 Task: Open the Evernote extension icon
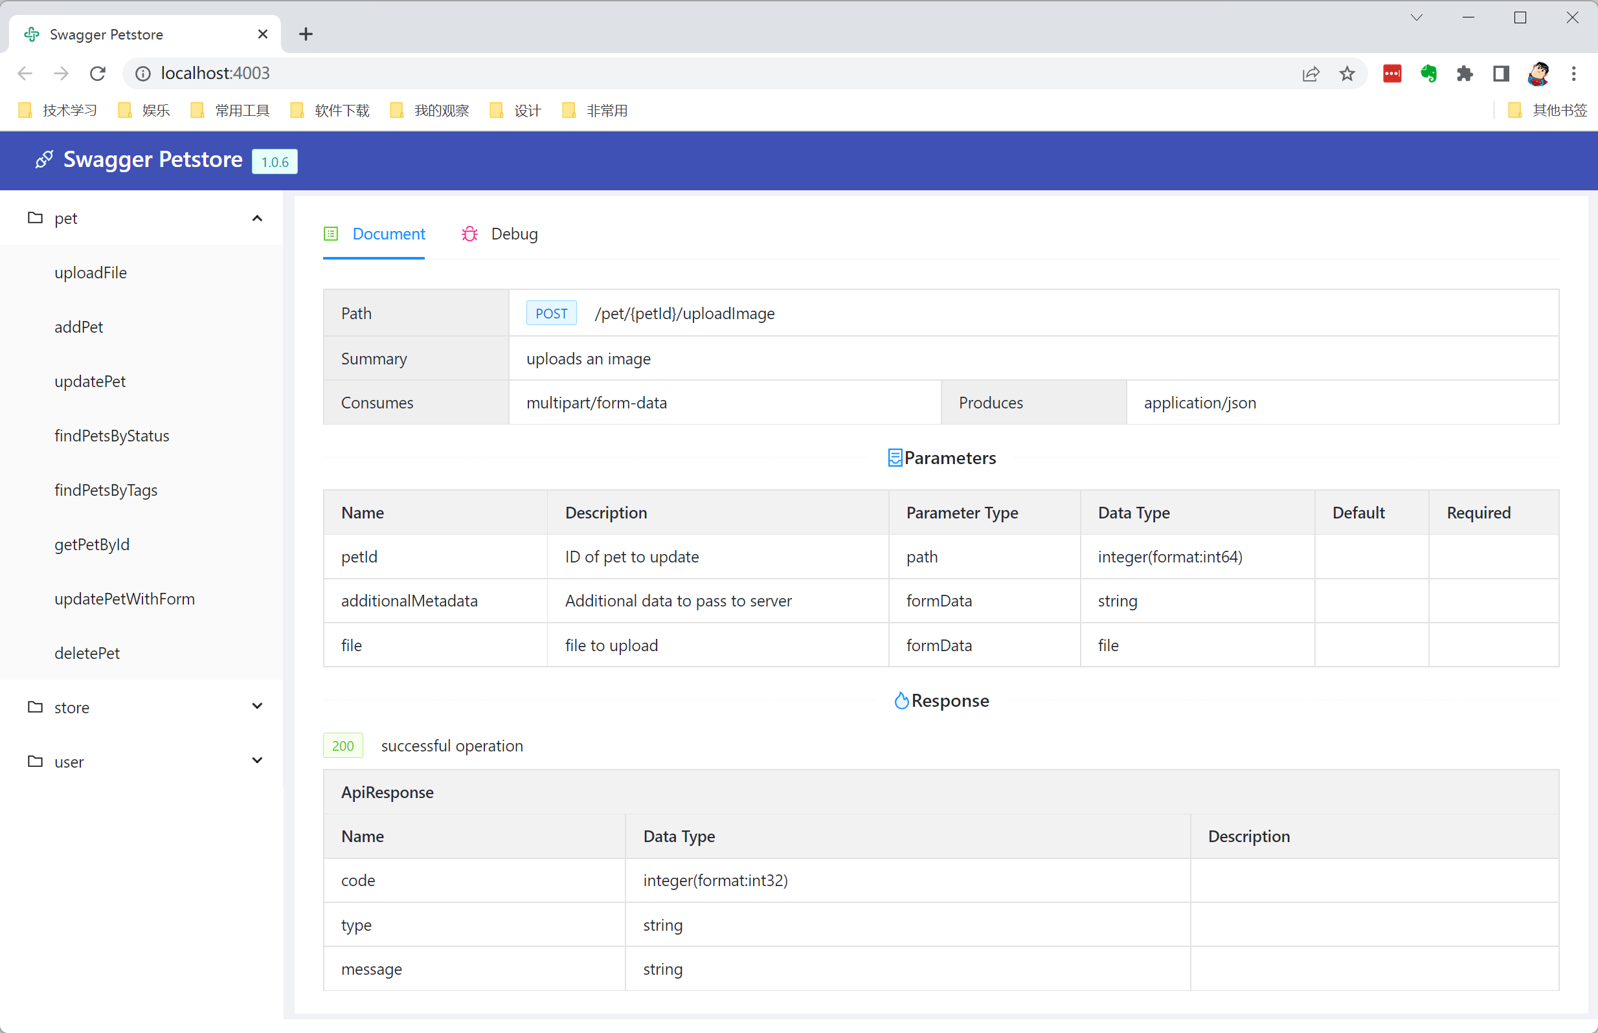pos(1428,73)
